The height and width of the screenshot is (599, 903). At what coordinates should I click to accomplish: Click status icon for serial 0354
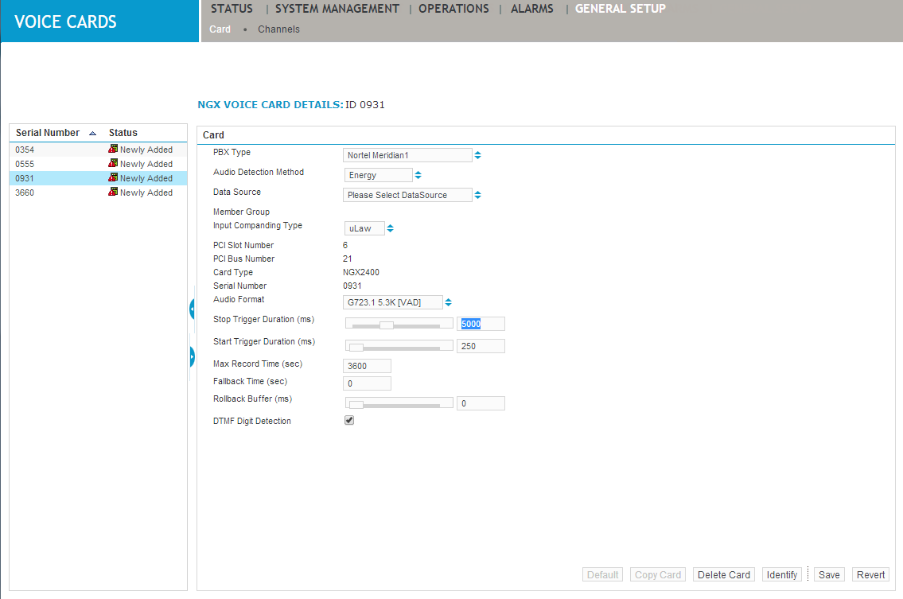pos(113,150)
